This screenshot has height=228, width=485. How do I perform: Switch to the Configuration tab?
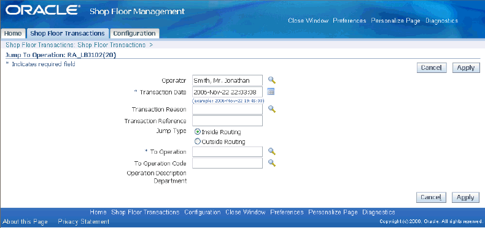(134, 33)
